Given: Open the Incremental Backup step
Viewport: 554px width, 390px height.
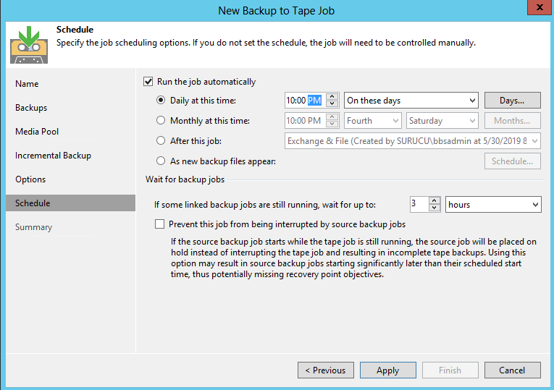Looking at the screenshot, I should [53, 156].
